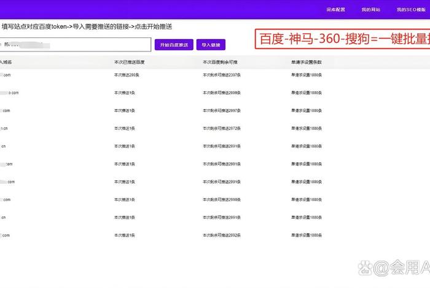Click the 本次百度剩余可推 column header

(220, 62)
